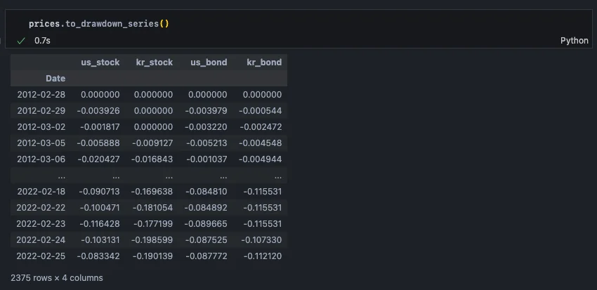Click the Date index header

55,79
